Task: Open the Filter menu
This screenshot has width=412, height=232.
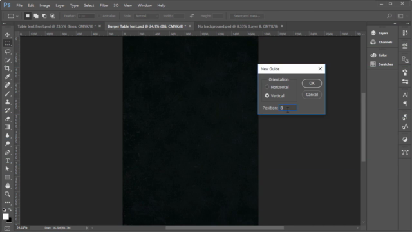Action: coord(104,5)
